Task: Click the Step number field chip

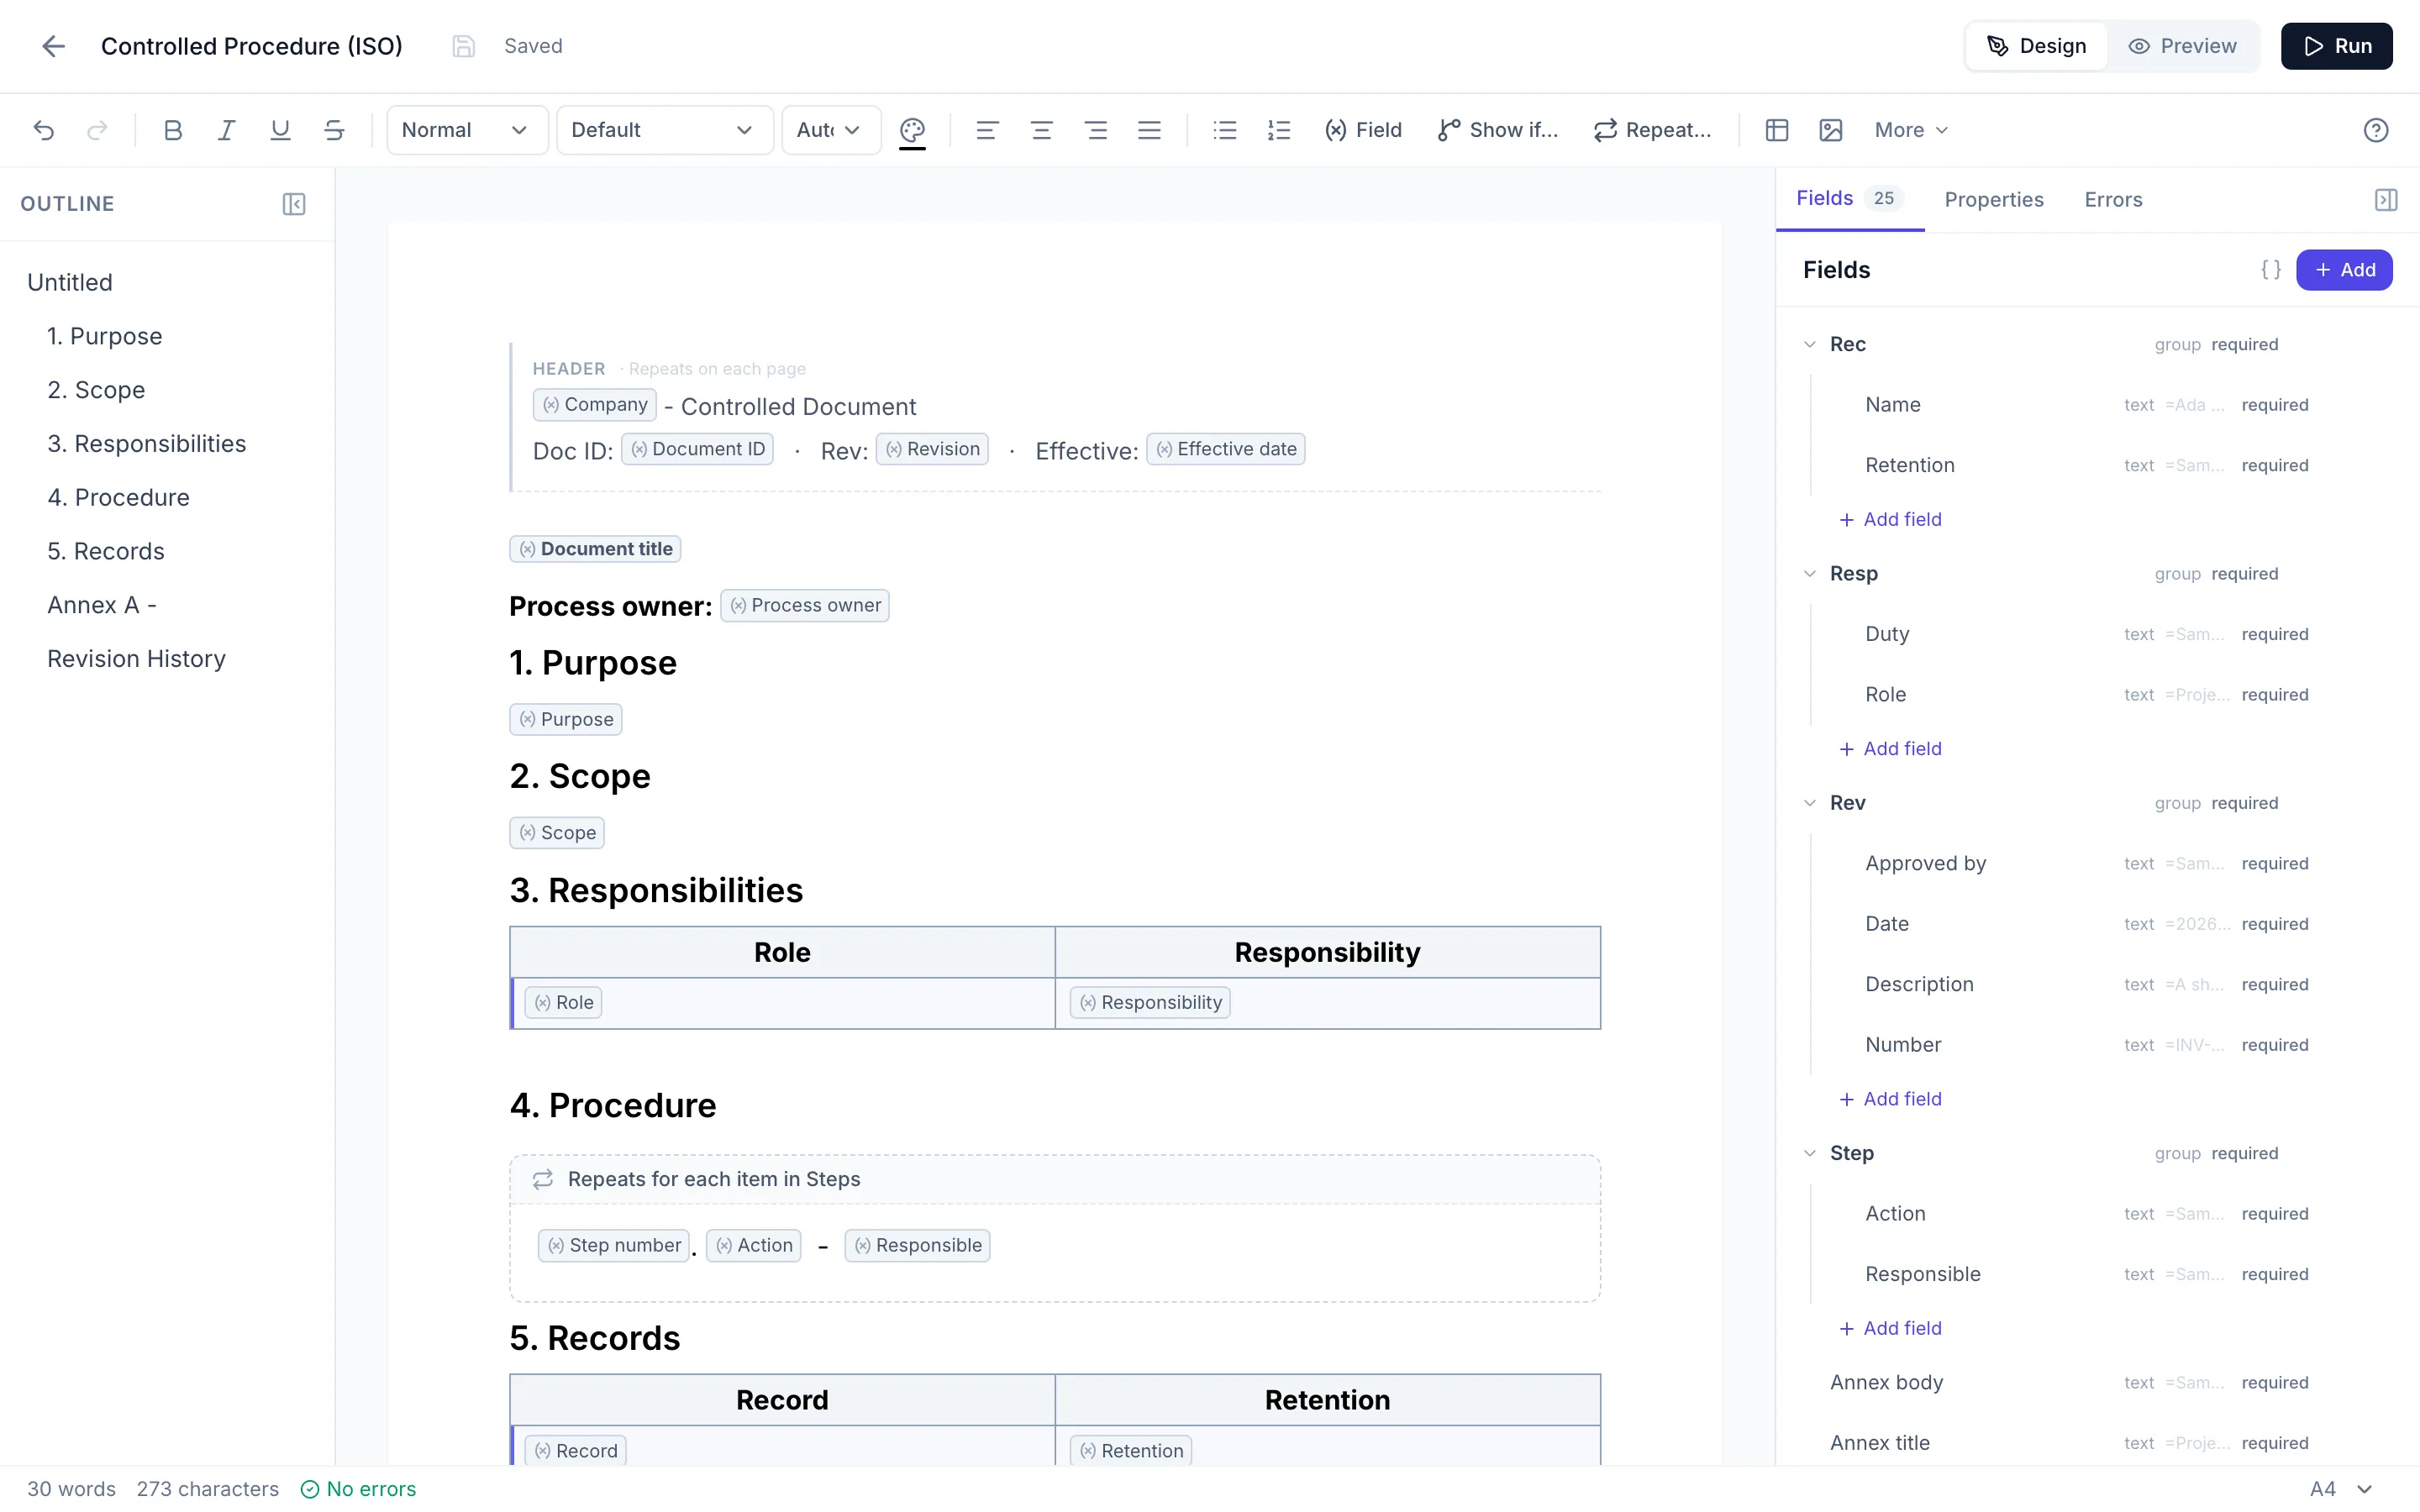Action: pos(614,1245)
